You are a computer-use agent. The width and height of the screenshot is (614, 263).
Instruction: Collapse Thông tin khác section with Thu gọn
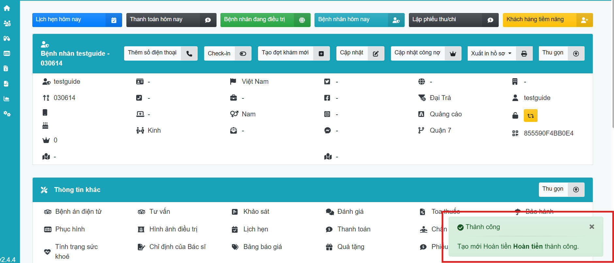(561, 190)
